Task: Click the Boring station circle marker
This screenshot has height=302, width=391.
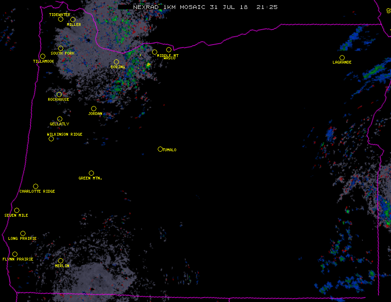Action: (x=116, y=62)
